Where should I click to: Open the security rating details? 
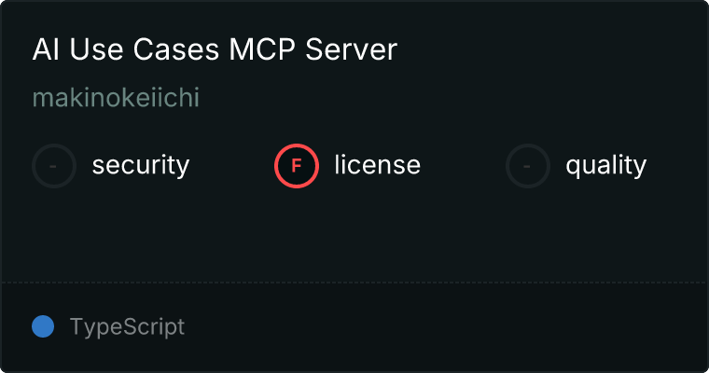[x=111, y=166]
